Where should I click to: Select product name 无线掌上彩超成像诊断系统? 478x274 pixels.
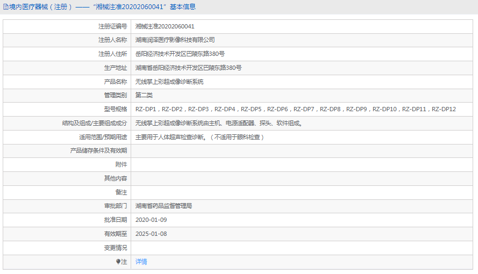pos(169,82)
